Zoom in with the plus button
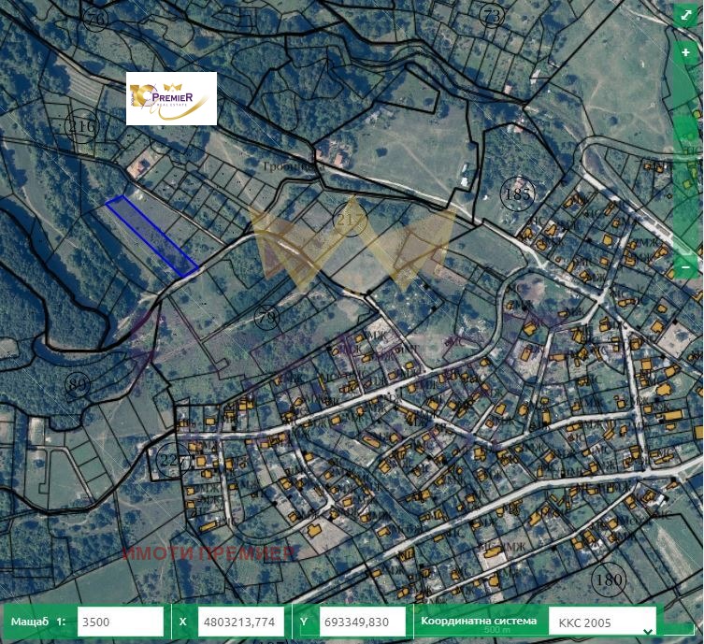 (x=685, y=53)
